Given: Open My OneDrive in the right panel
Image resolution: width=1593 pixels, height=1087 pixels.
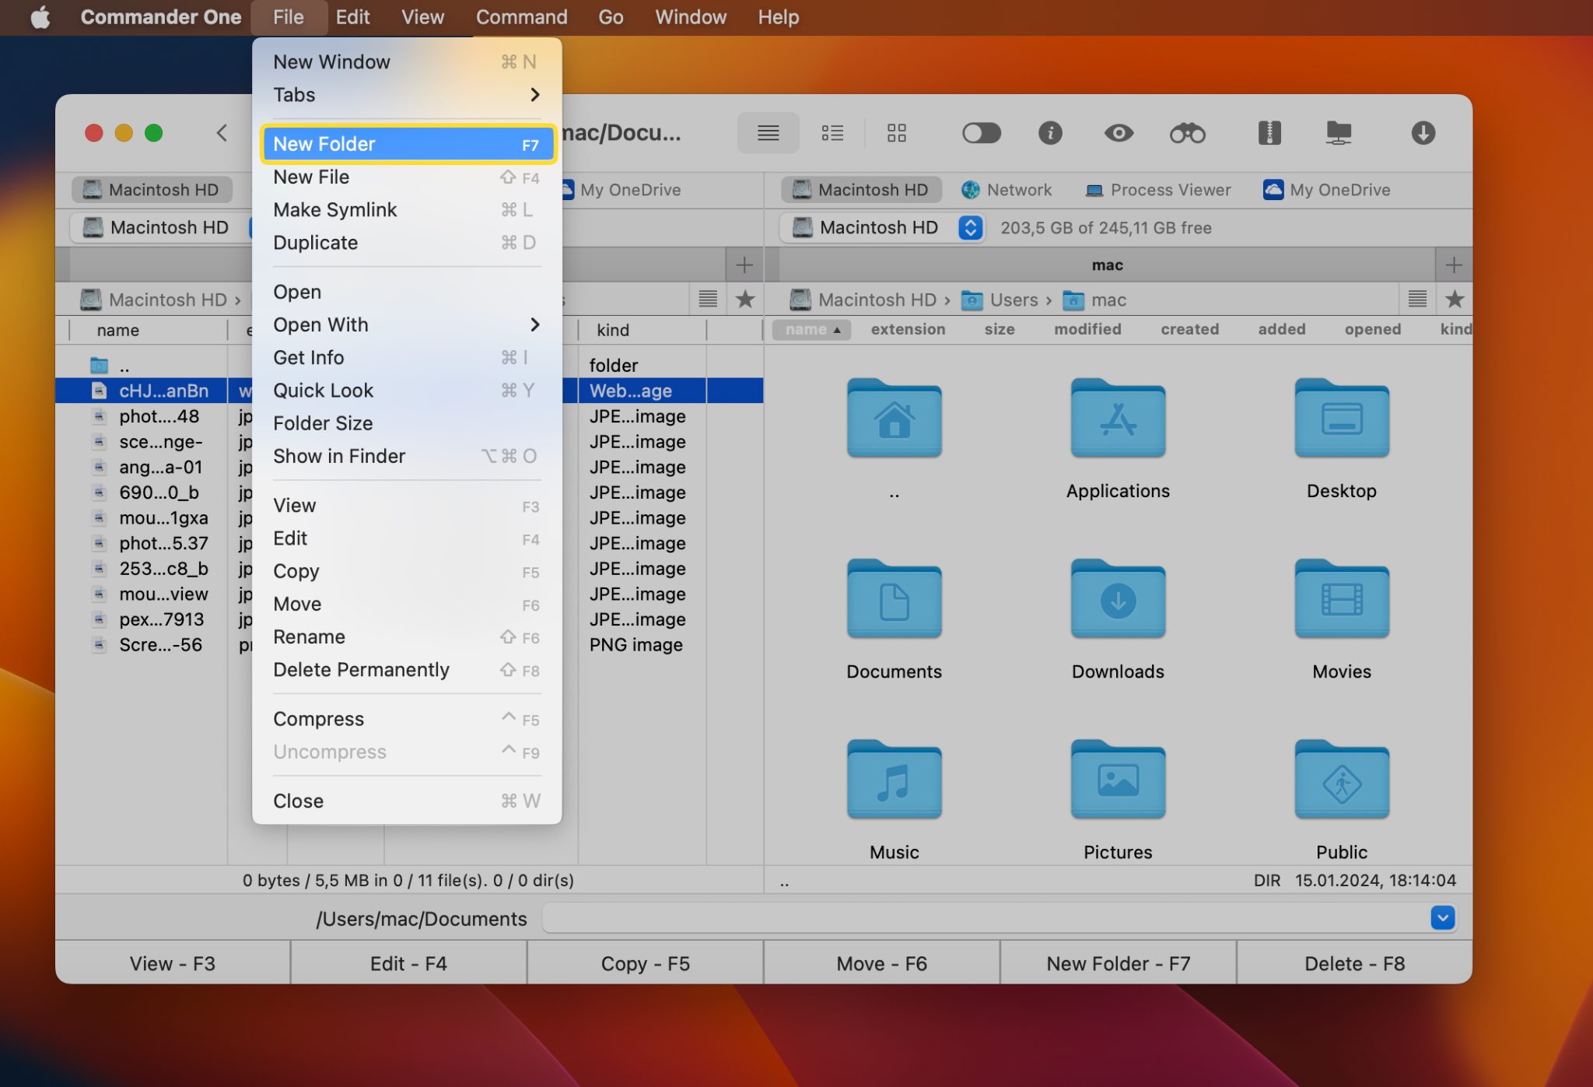Looking at the screenshot, I should [1326, 189].
